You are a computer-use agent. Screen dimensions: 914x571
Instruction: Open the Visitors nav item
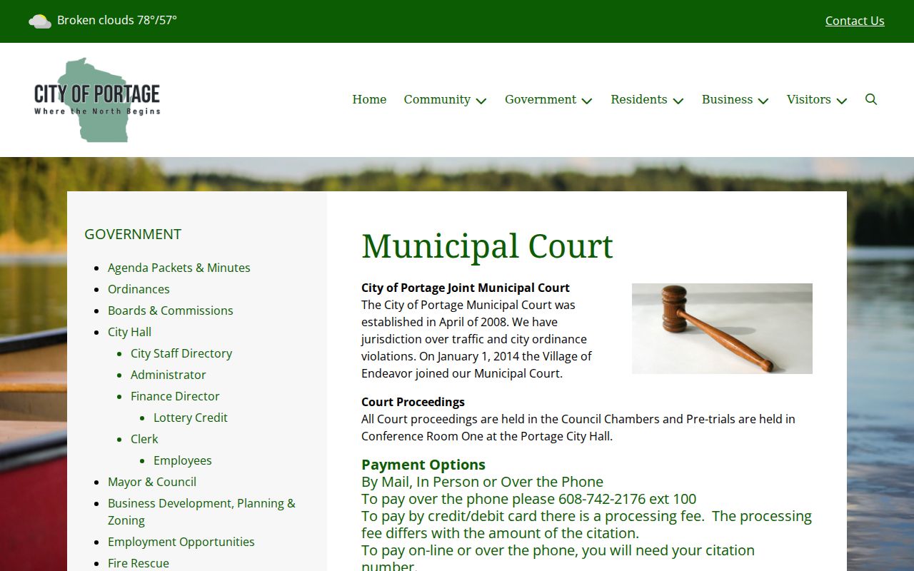[808, 99]
